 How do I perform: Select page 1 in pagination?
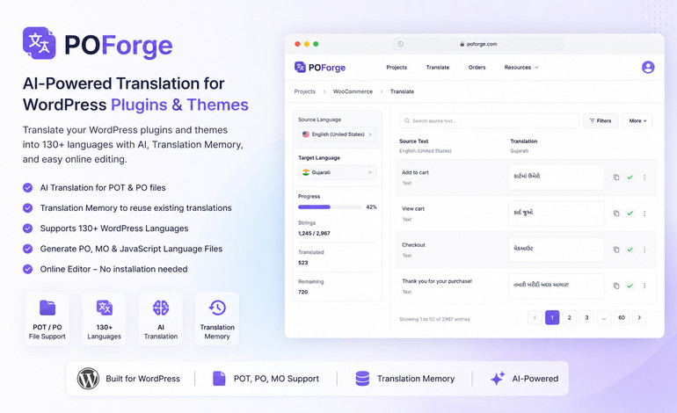pyautogui.click(x=552, y=317)
